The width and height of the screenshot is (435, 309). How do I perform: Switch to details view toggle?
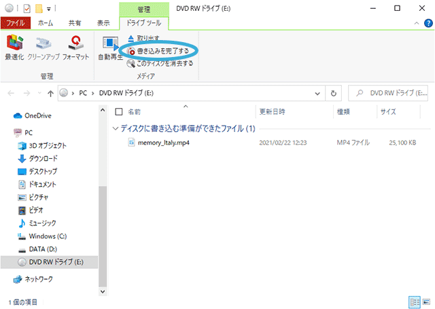(x=413, y=301)
